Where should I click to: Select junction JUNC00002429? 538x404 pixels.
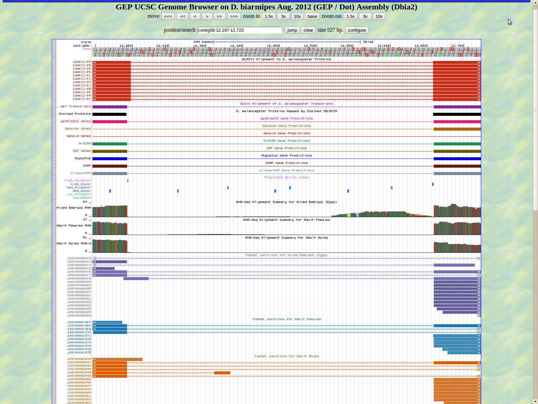pyautogui.click(x=79, y=315)
